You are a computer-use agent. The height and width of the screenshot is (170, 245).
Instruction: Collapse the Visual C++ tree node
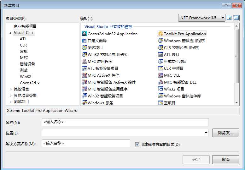point(10,33)
